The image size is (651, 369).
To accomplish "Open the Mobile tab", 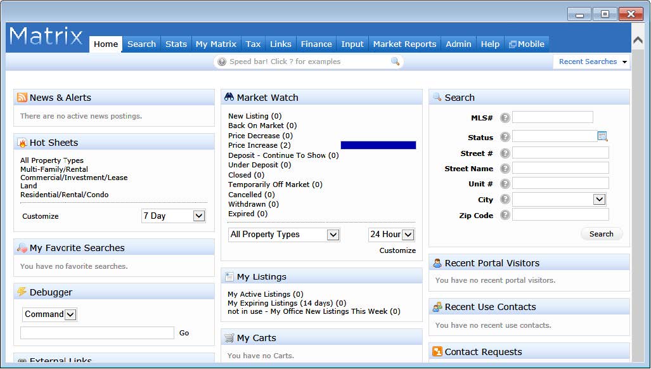I will point(527,44).
